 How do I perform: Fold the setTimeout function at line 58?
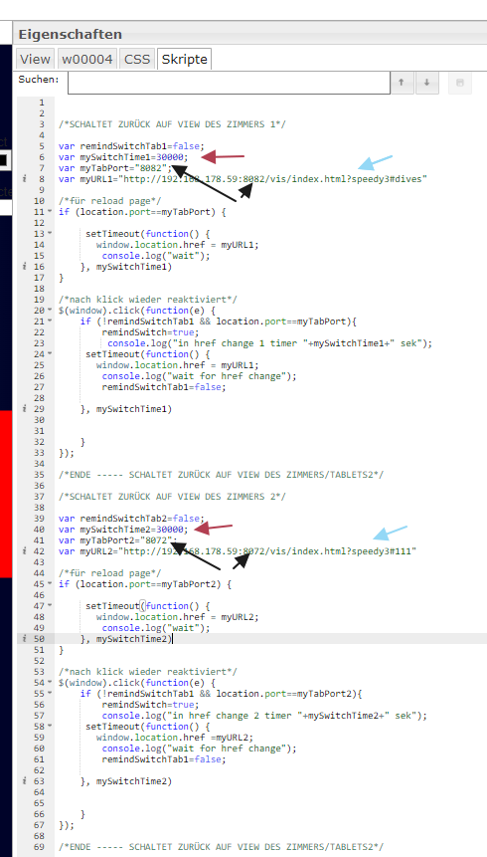point(51,727)
